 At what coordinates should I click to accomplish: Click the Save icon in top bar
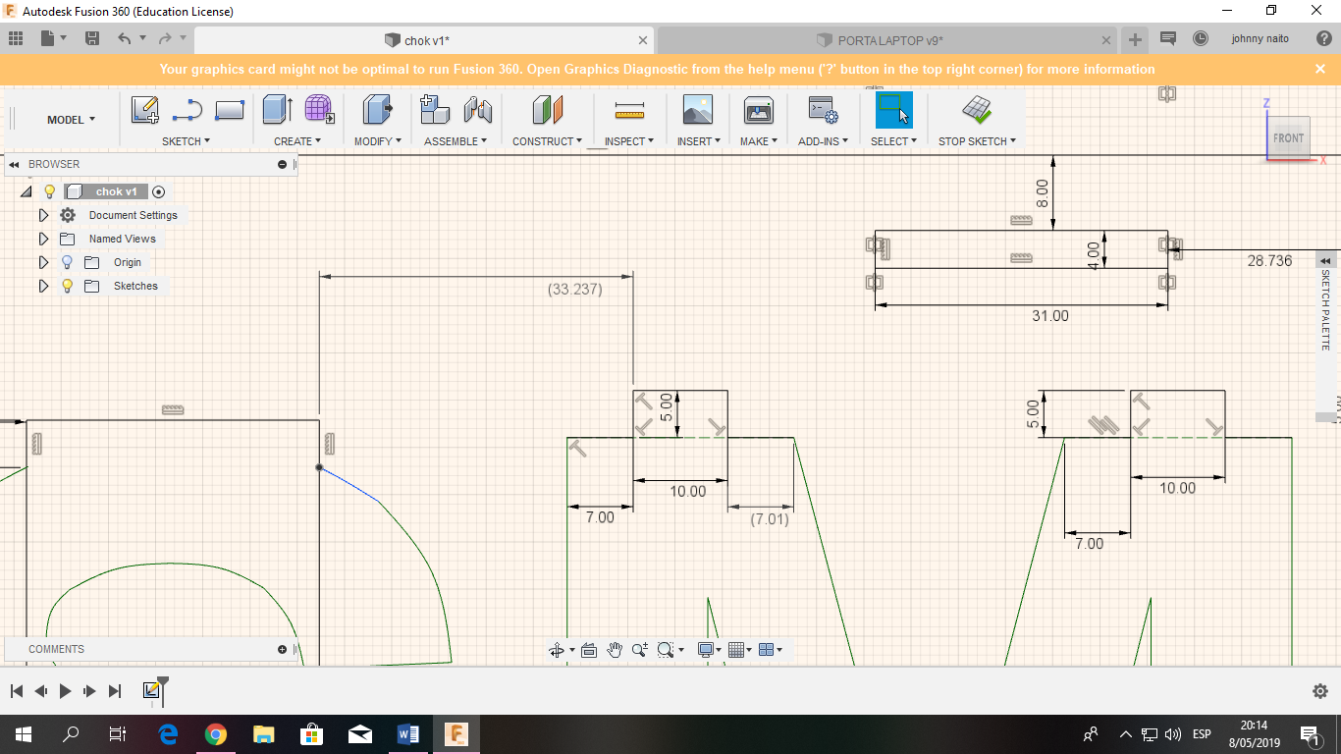[x=92, y=39]
